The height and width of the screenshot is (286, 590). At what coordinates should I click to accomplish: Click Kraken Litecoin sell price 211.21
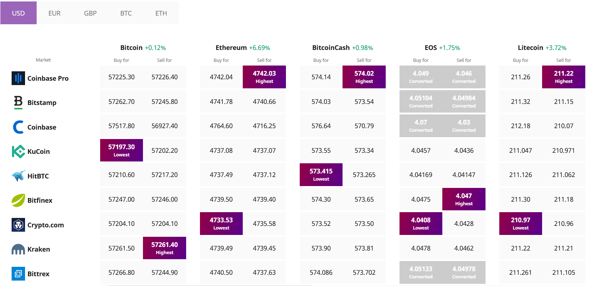point(564,248)
